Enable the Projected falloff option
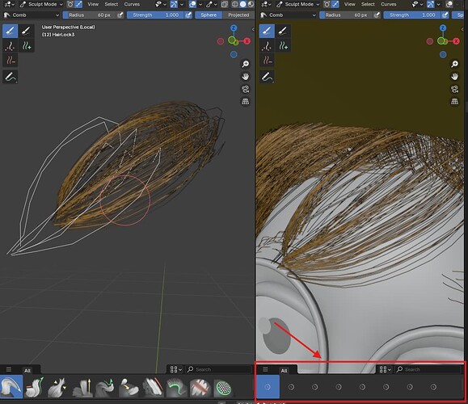The width and height of the screenshot is (468, 404). pos(238,15)
